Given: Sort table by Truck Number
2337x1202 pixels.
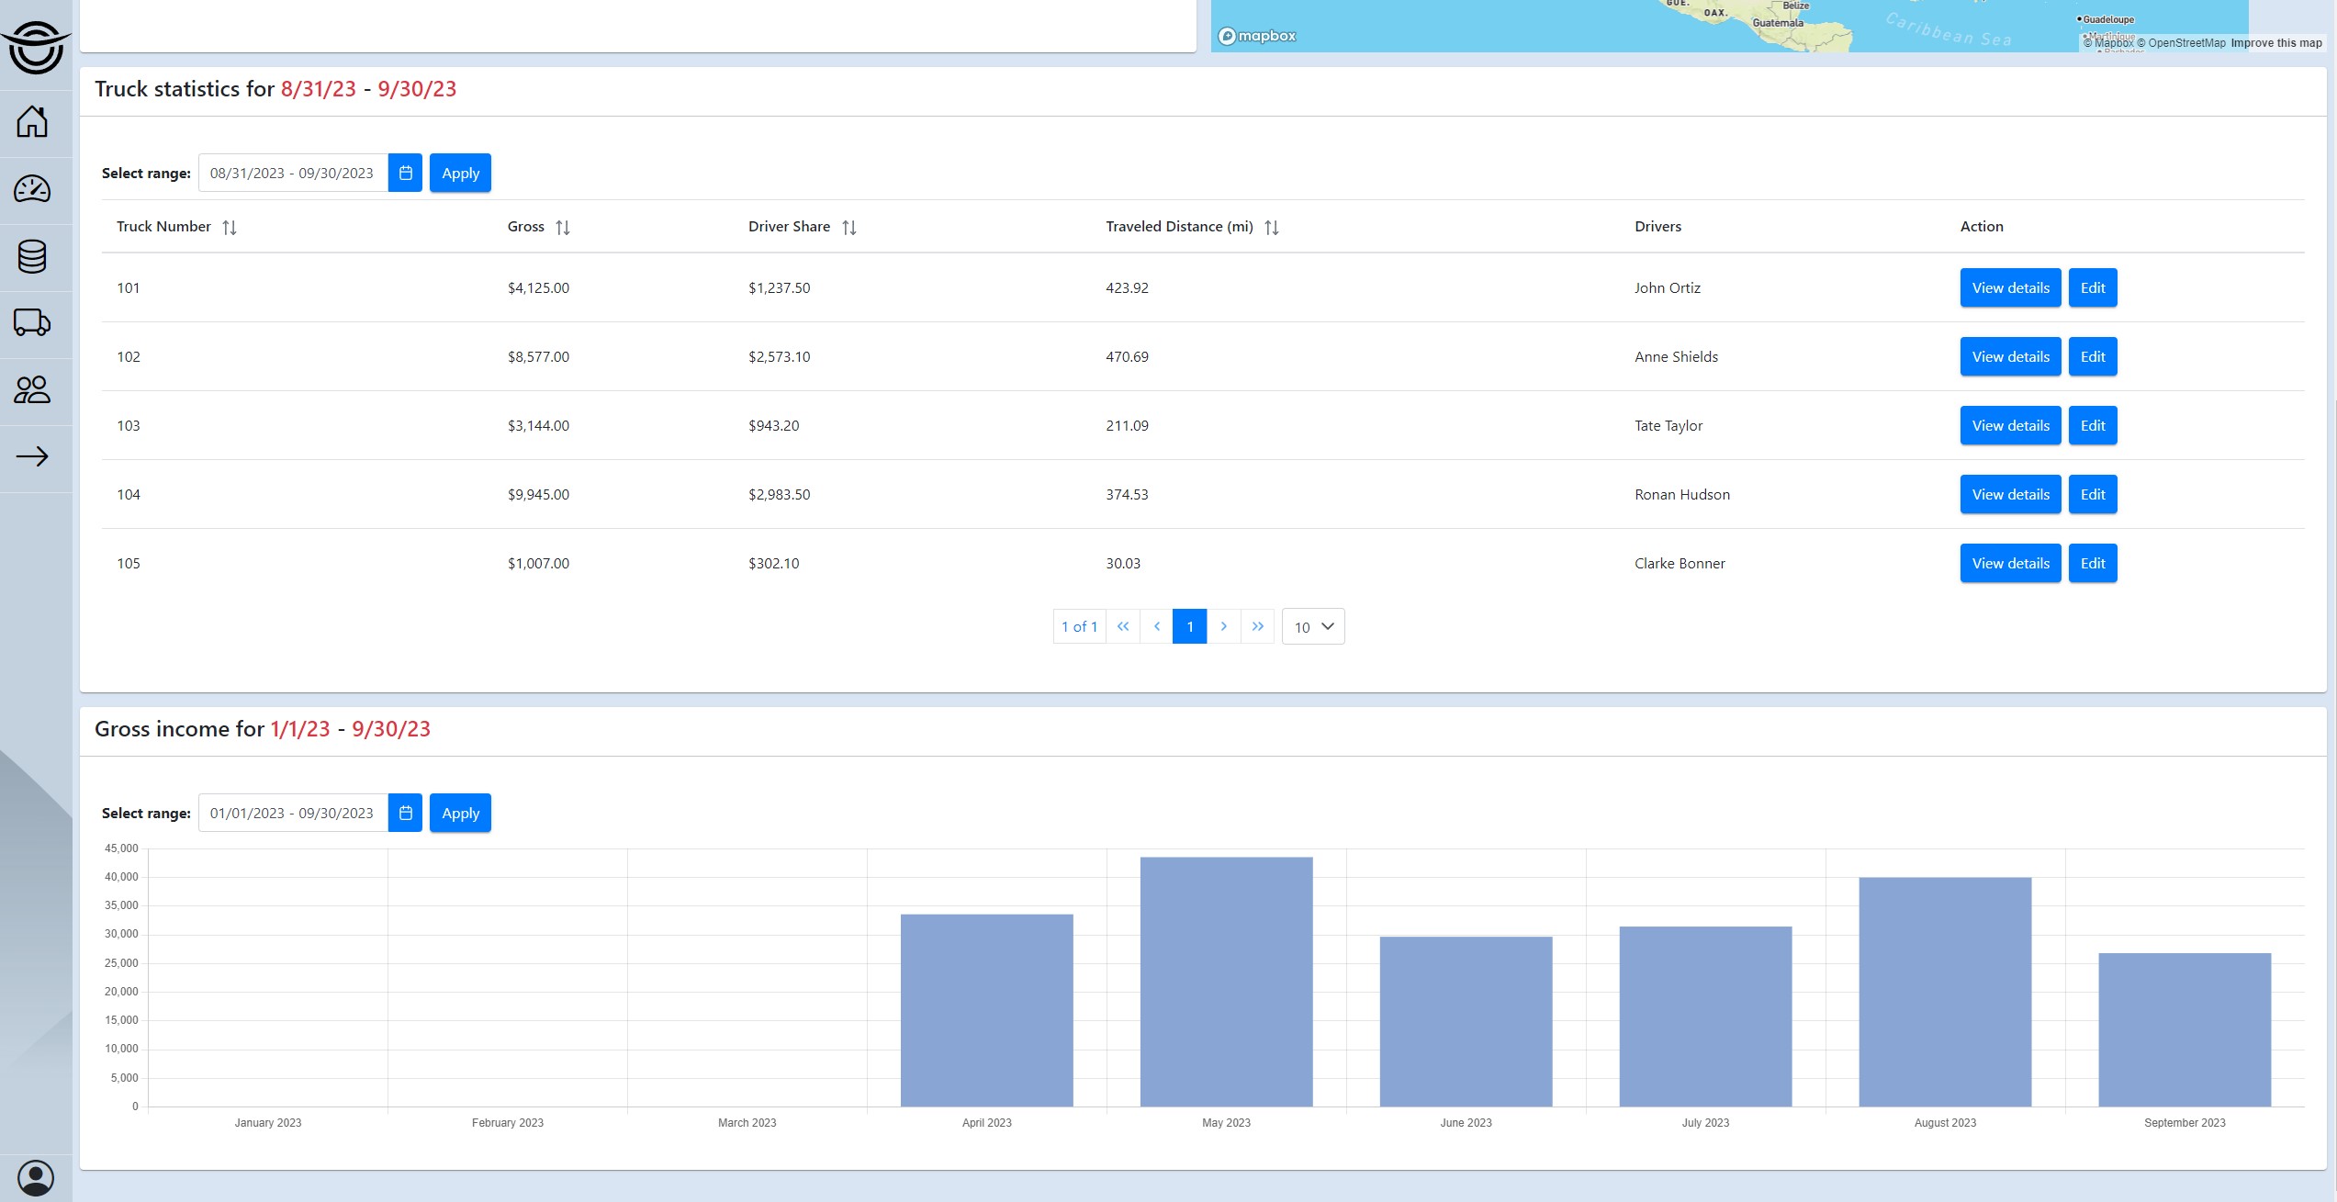Looking at the screenshot, I should (230, 228).
